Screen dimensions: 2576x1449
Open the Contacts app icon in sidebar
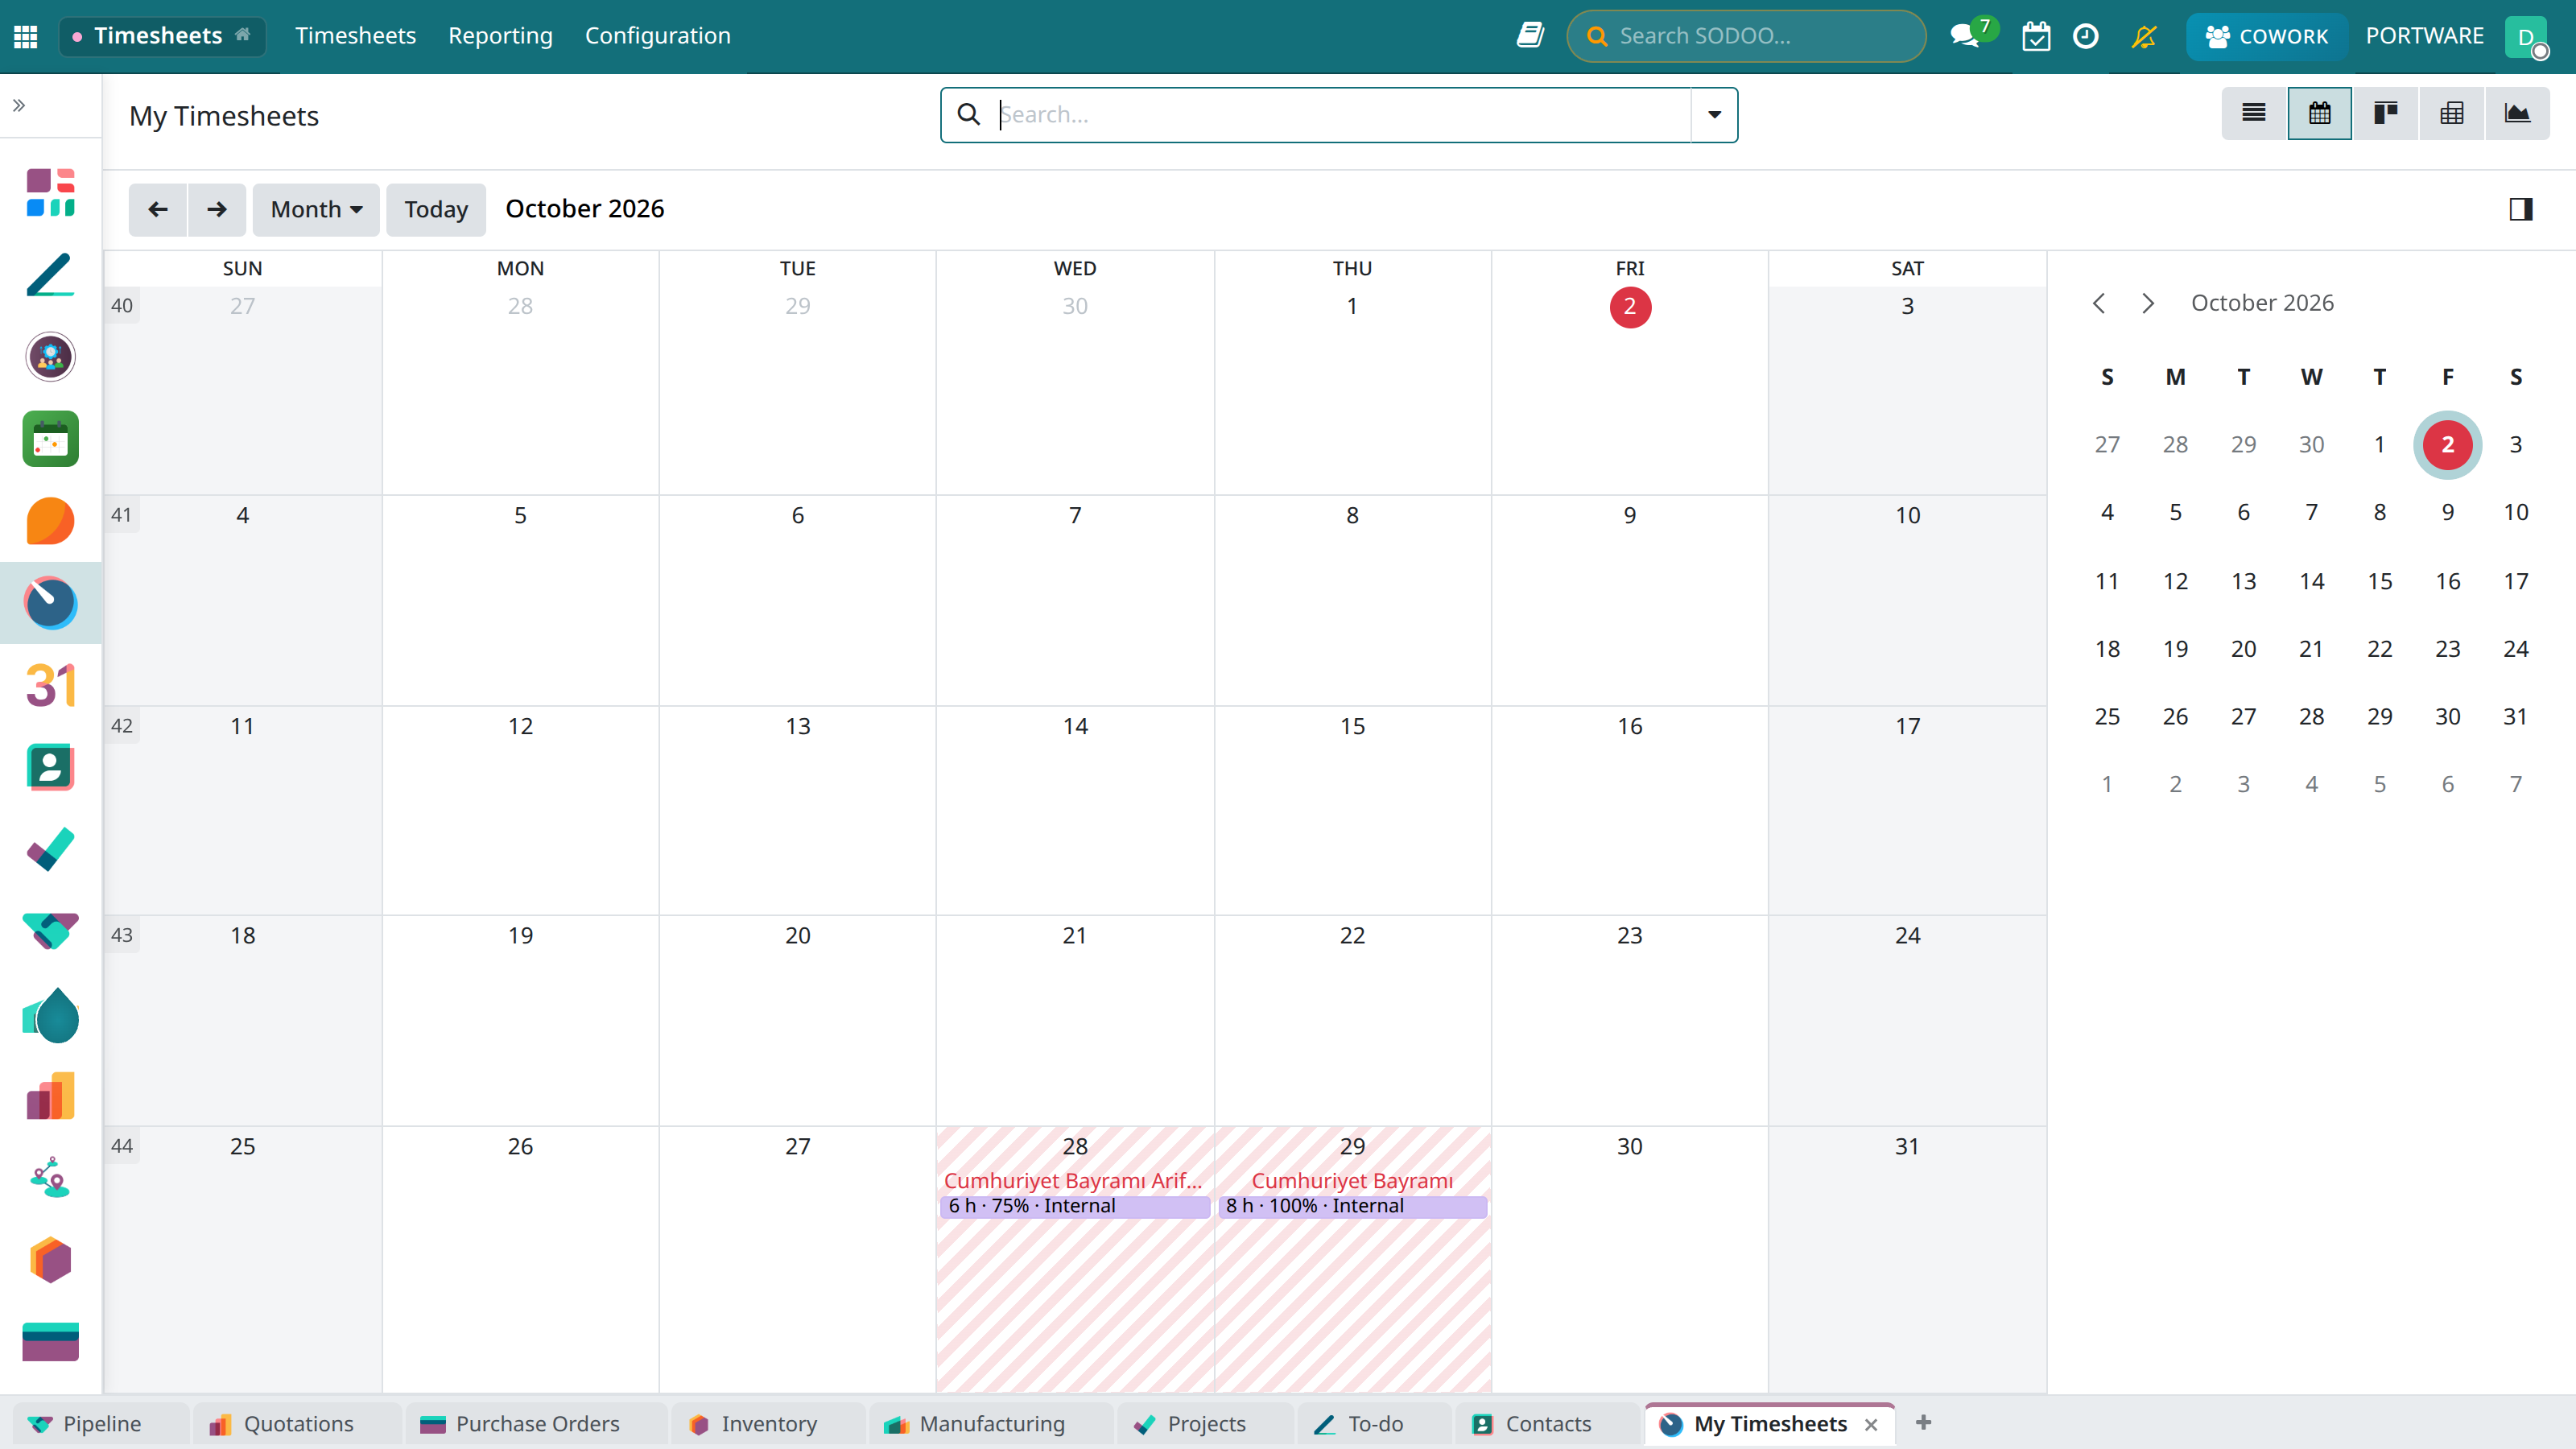51,767
